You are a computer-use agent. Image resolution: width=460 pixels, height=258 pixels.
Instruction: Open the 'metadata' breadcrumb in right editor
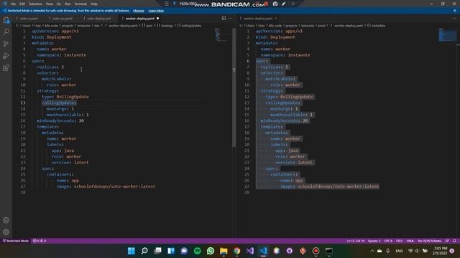[376, 26]
